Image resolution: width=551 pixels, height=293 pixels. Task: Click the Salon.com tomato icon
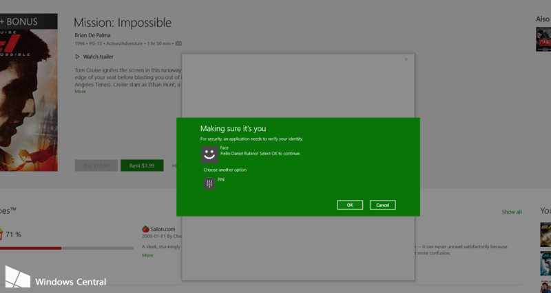[x=145, y=229]
